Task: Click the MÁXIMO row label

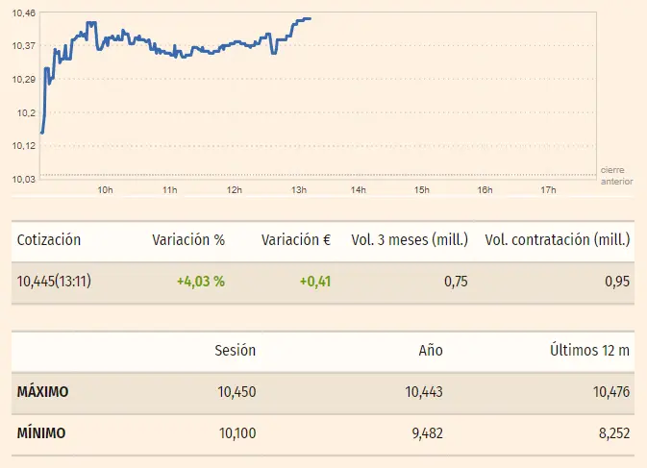Action: point(43,392)
